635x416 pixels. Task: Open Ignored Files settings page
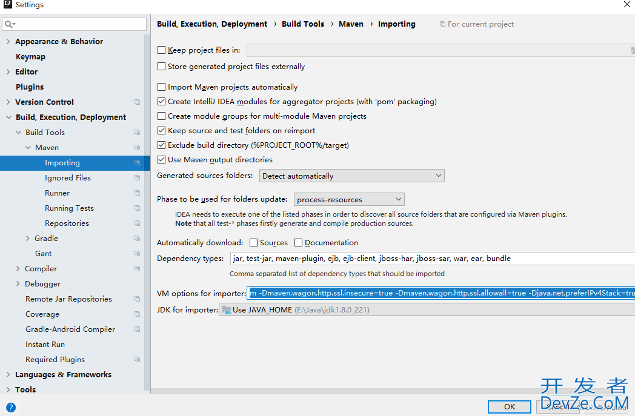click(x=68, y=178)
